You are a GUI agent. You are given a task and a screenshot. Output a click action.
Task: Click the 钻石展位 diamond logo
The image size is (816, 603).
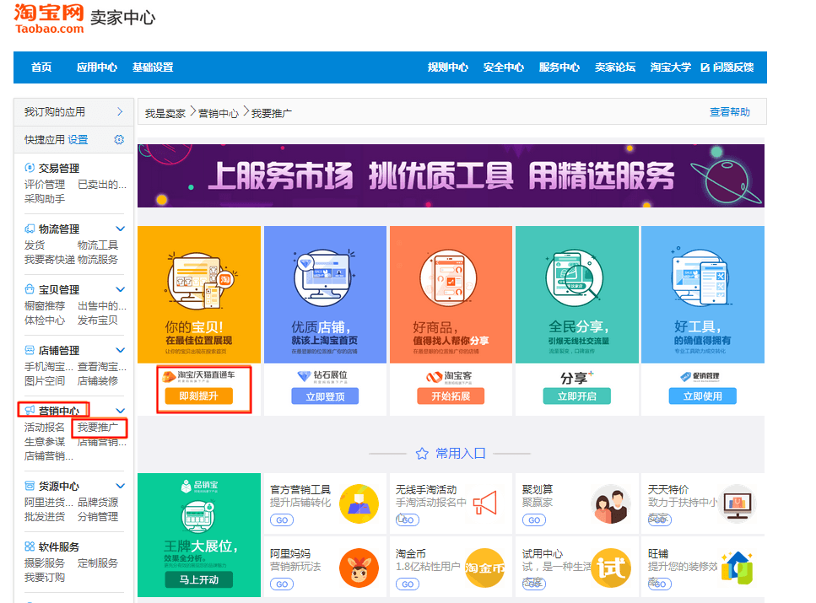click(304, 375)
